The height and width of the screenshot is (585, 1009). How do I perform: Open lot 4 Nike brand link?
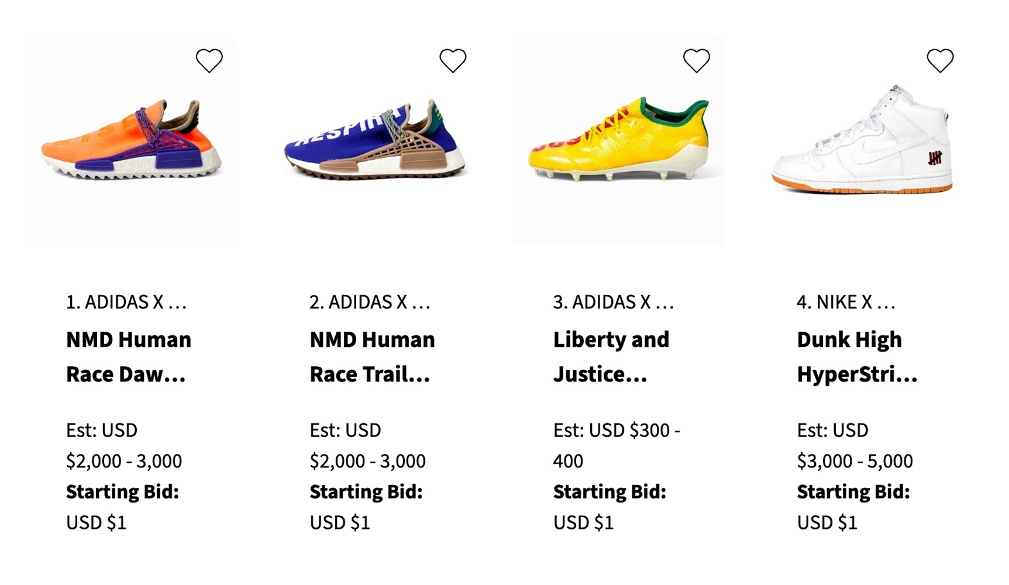tap(846, 302)
